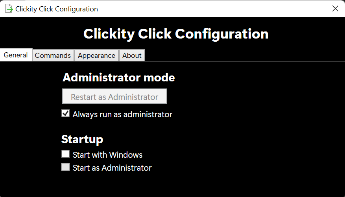Click the Administrator mode section heading
The image size is (345, 197).
pos(119,77)
